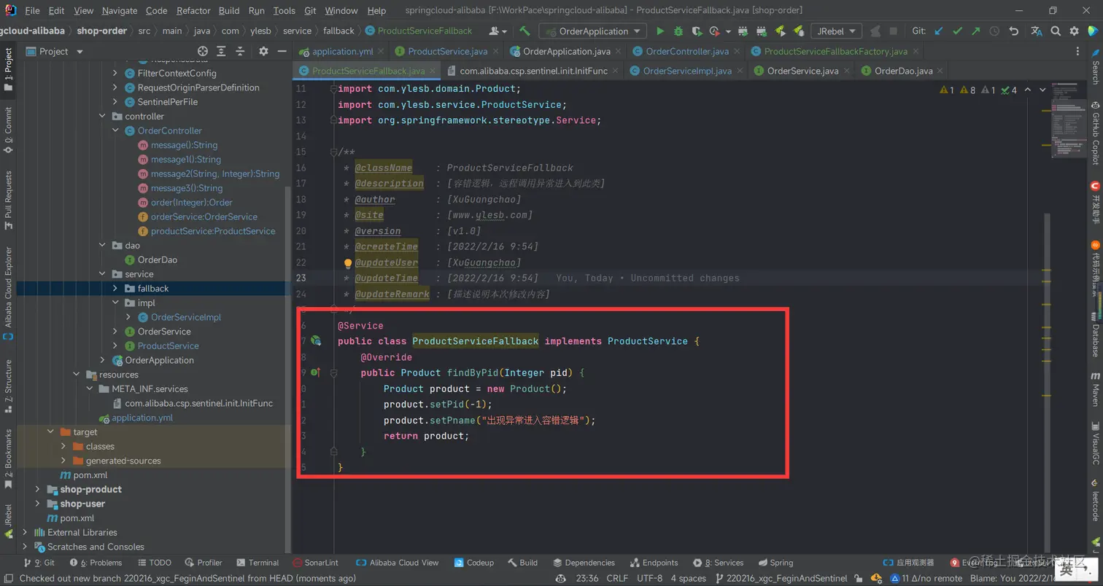1103x586 pixels.
Task: Commit changes with the Git checkmark icon
Action: [957, 31]
